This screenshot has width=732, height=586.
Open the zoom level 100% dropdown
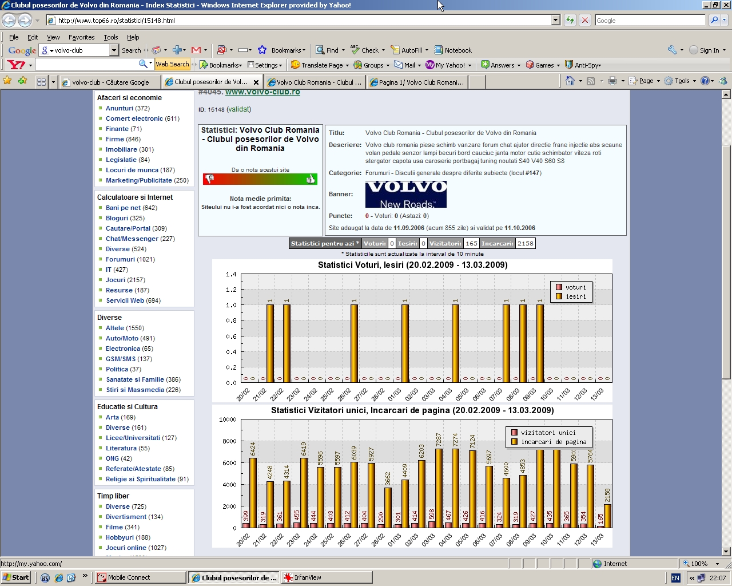pos(717,564)
